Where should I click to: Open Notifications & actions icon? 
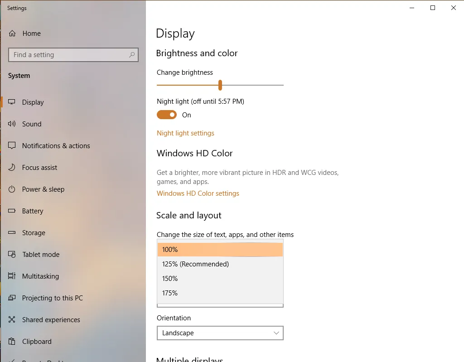click(12, 145)
